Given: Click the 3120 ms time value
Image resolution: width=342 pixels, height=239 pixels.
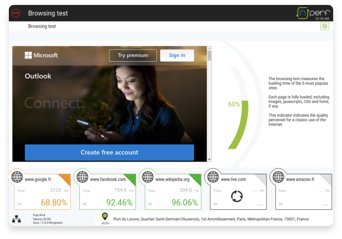Looking at the screenshot, I should click(59, 190).
